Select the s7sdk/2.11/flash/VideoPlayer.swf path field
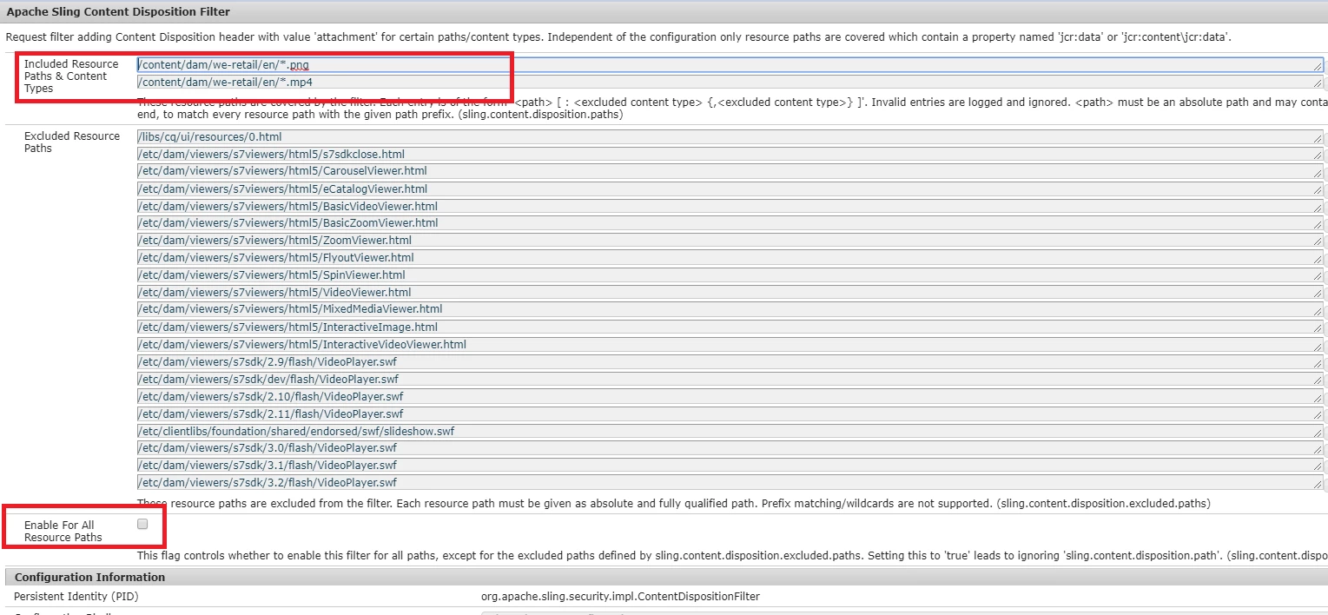This screenshot has height=615, width=1328. pyautogui.click(x=730, y=413)
